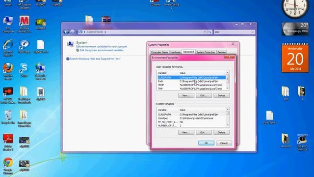Open the address bar history dropdown arrow
The width and height of the screenshot is (314, 177).
[205, 32]
